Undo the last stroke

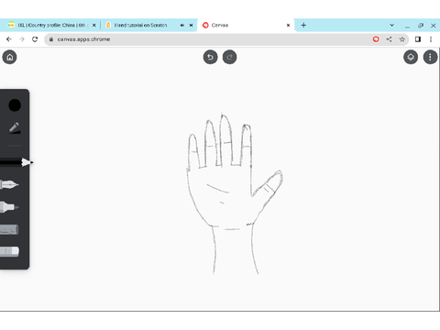click(210, 57)
